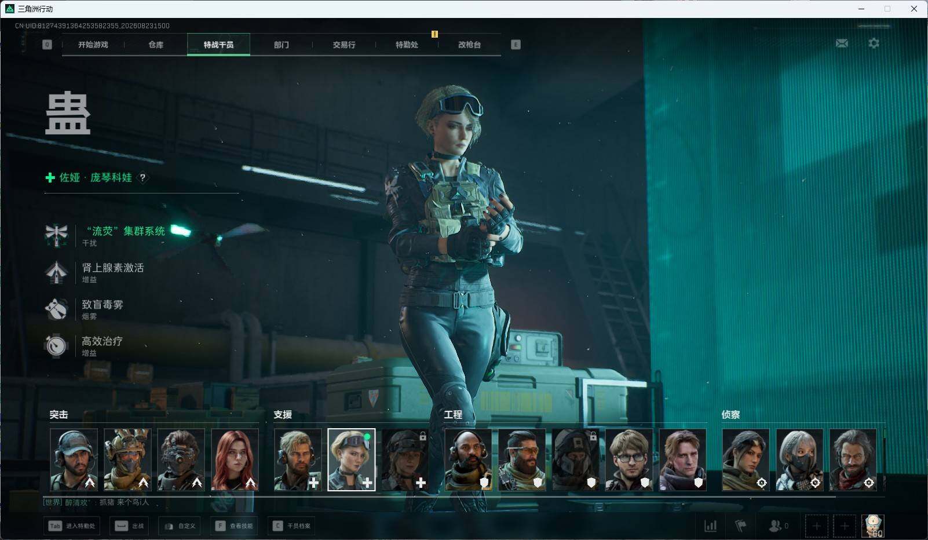This screenshot has width=928, height=540.
Task: Select the fifth 工程 operator portrait
Action: 683,459
